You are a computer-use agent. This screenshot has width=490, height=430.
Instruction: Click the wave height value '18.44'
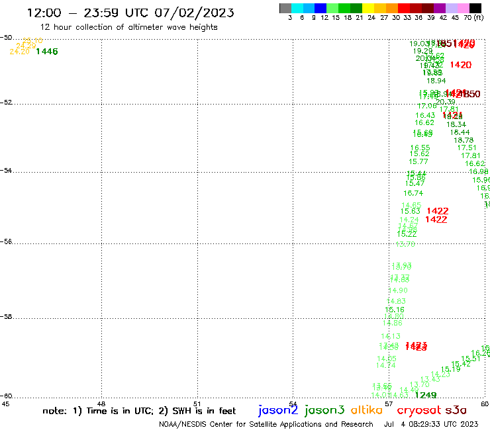[x=460, y=132]
